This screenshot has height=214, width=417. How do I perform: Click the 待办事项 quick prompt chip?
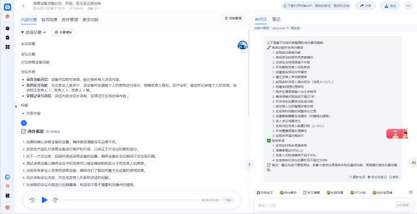coord(288,193)
